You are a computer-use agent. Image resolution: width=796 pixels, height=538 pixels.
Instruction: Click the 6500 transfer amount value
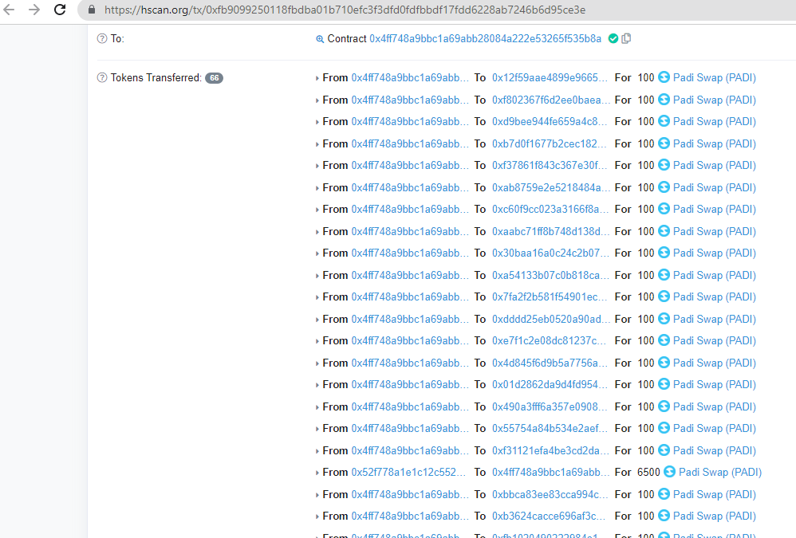coord(648,472)
